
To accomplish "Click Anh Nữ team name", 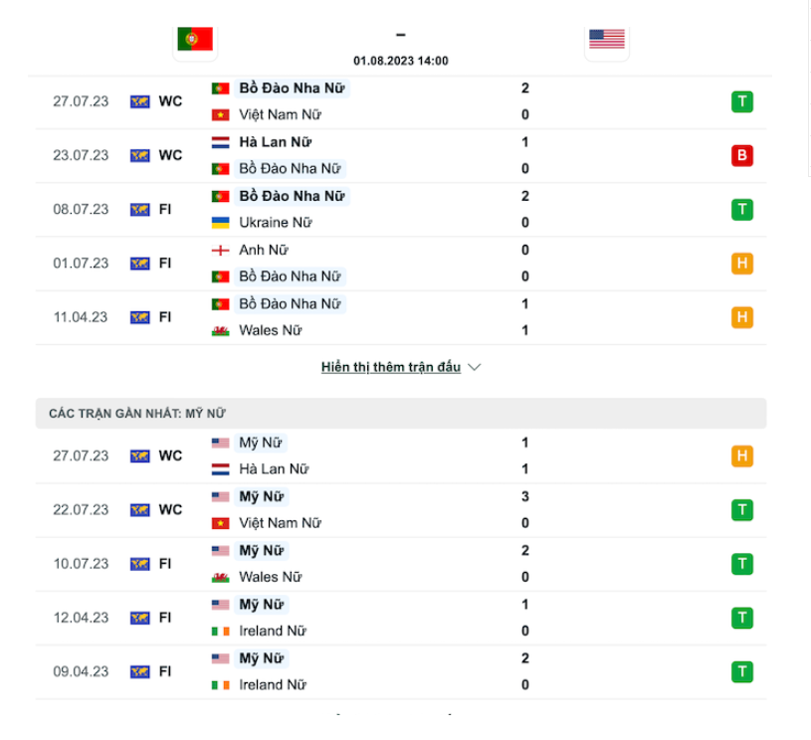I will click(x=264, y=251).
